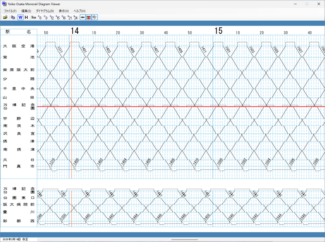
Task: Toggle the W weekday diagram button
Action: click(x=20, y=17)
